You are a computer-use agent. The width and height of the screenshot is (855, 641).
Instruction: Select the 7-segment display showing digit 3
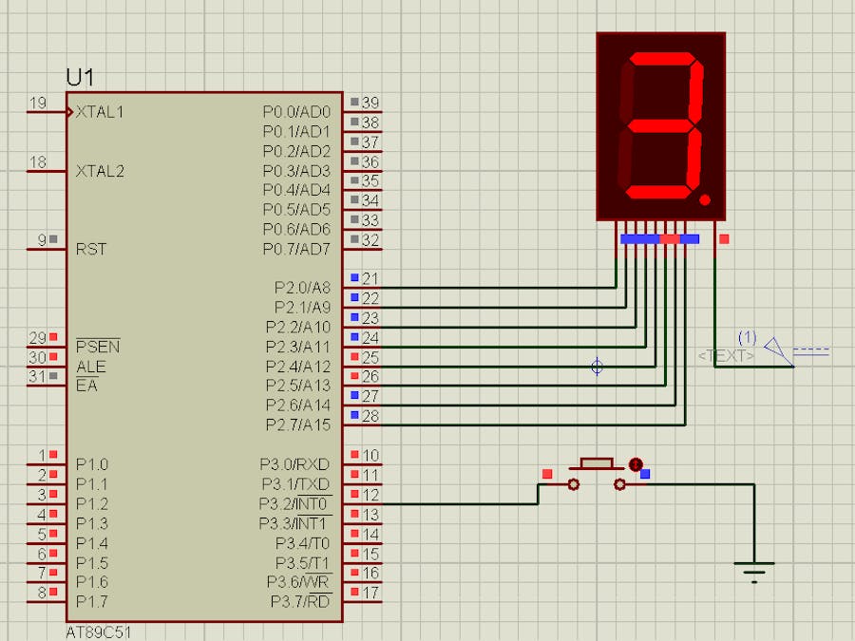click(660, 123)
